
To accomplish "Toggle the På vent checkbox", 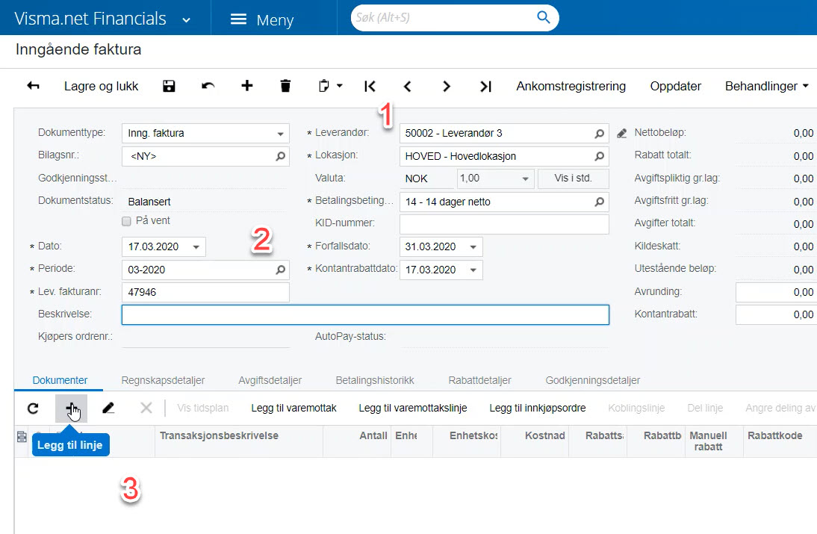I will point(126,221).
